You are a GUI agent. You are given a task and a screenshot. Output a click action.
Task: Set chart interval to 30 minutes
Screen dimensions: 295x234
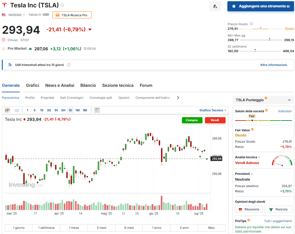(49, 110)
